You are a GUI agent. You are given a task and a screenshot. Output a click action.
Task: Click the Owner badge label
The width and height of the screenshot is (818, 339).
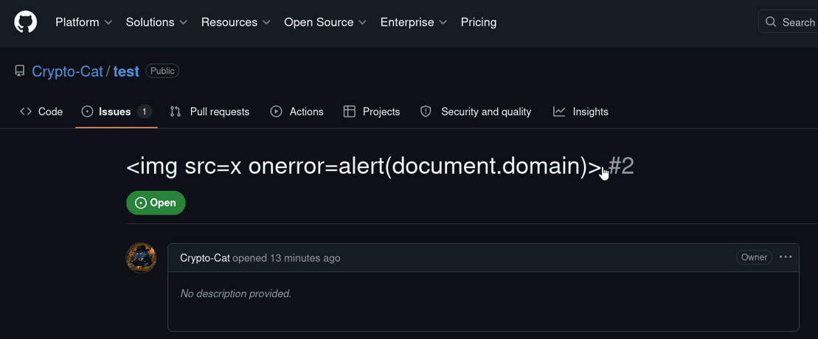click(x=755, y=257)
